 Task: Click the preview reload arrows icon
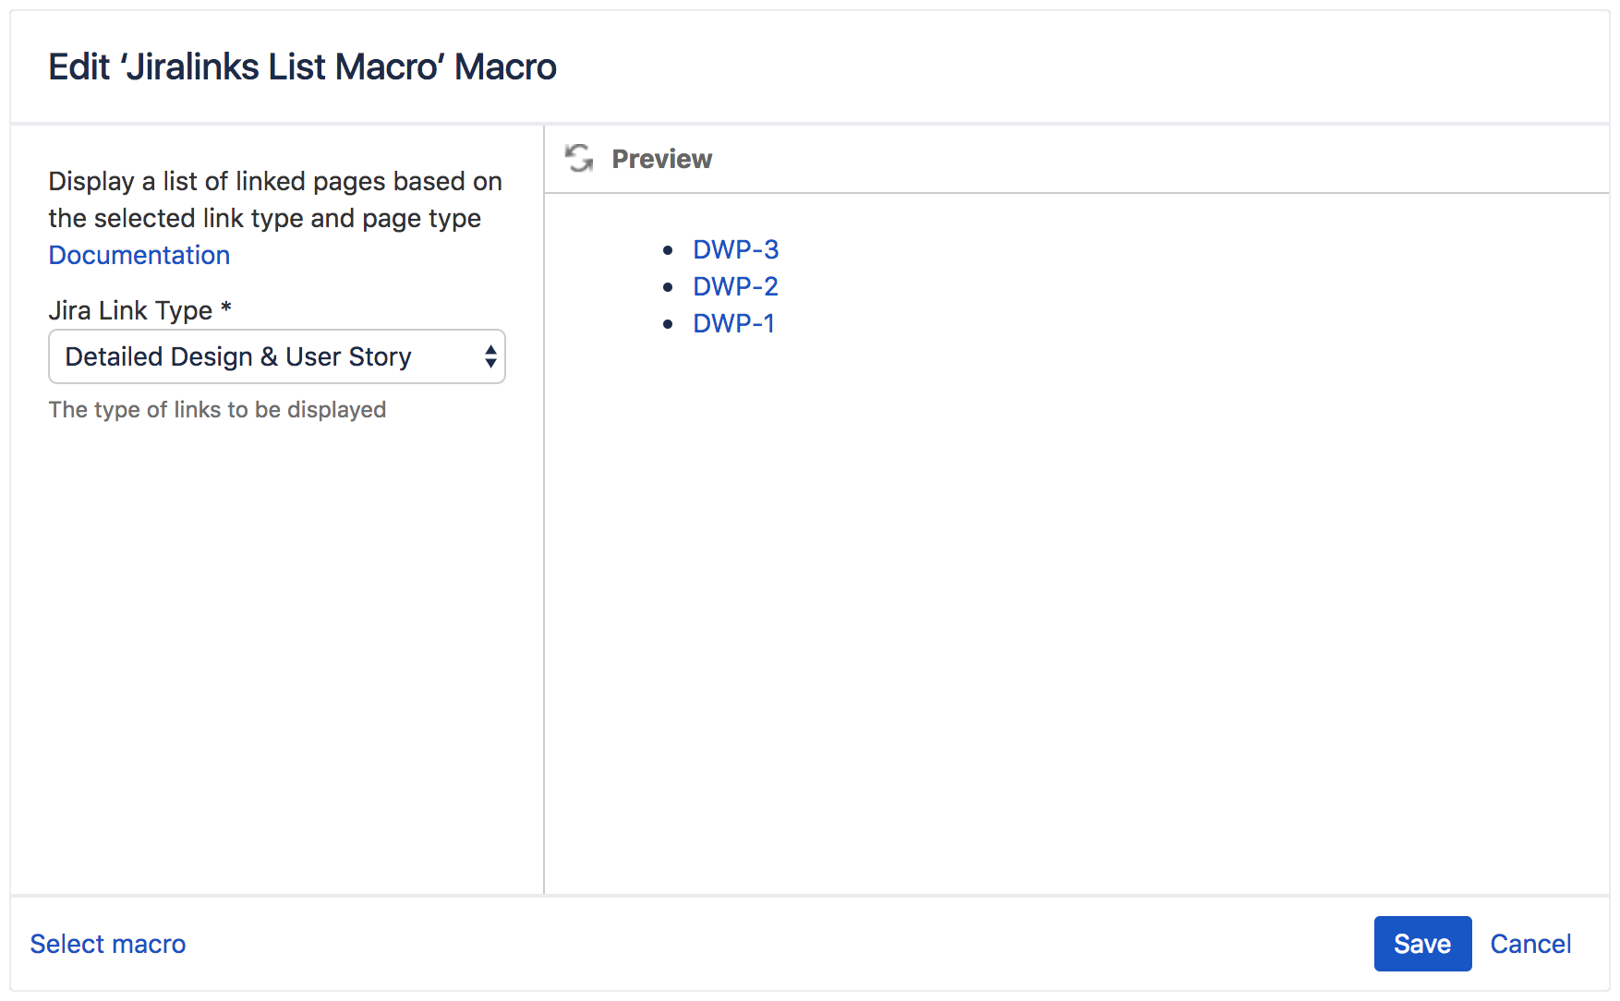(x=579, y=158)
